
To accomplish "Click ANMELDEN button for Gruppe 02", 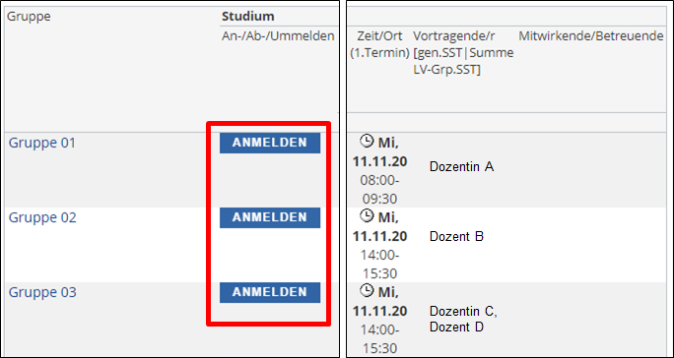I will (x=270, y=217).
